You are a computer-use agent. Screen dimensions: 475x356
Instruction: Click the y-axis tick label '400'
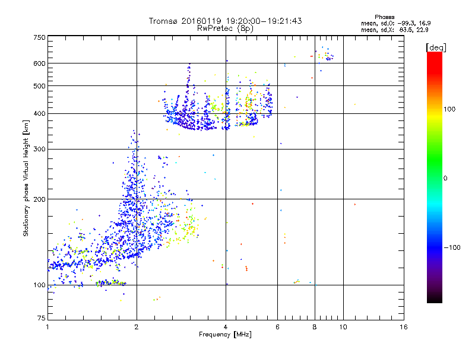pyautogui.click(x=39, y=113)
